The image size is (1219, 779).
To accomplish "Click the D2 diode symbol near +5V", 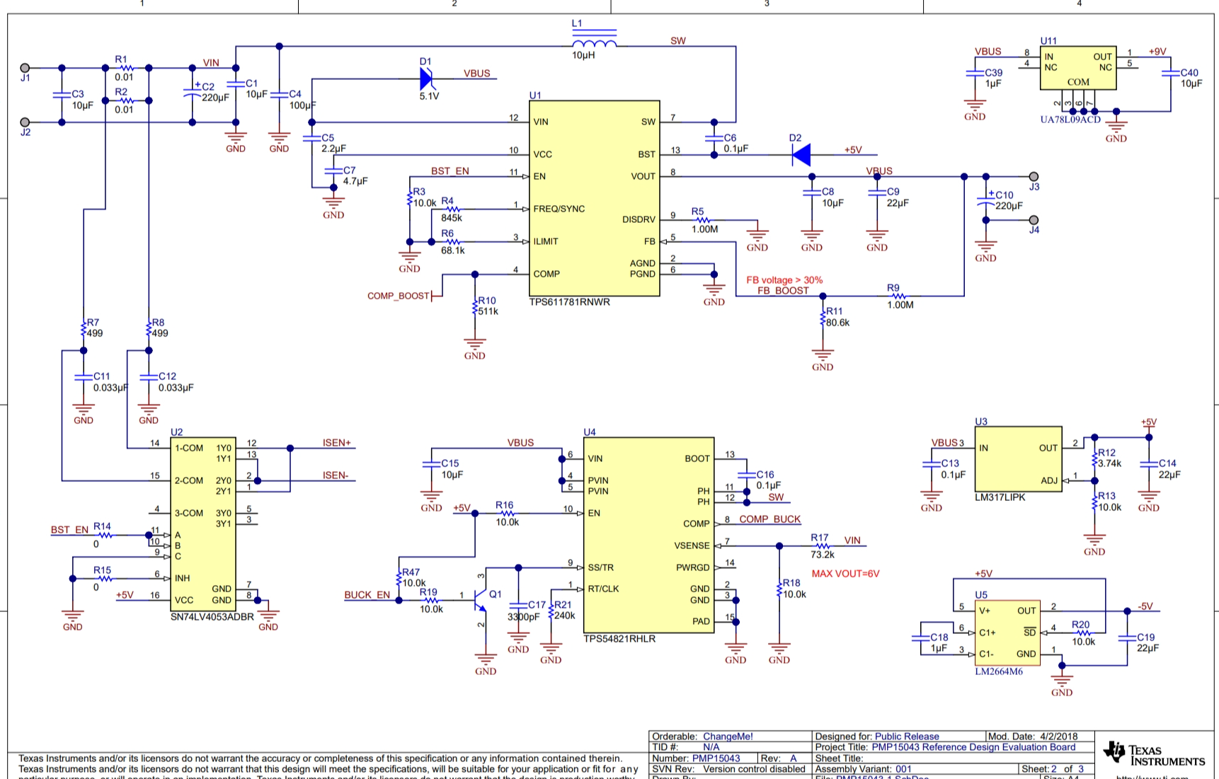I will coord(801,154).
